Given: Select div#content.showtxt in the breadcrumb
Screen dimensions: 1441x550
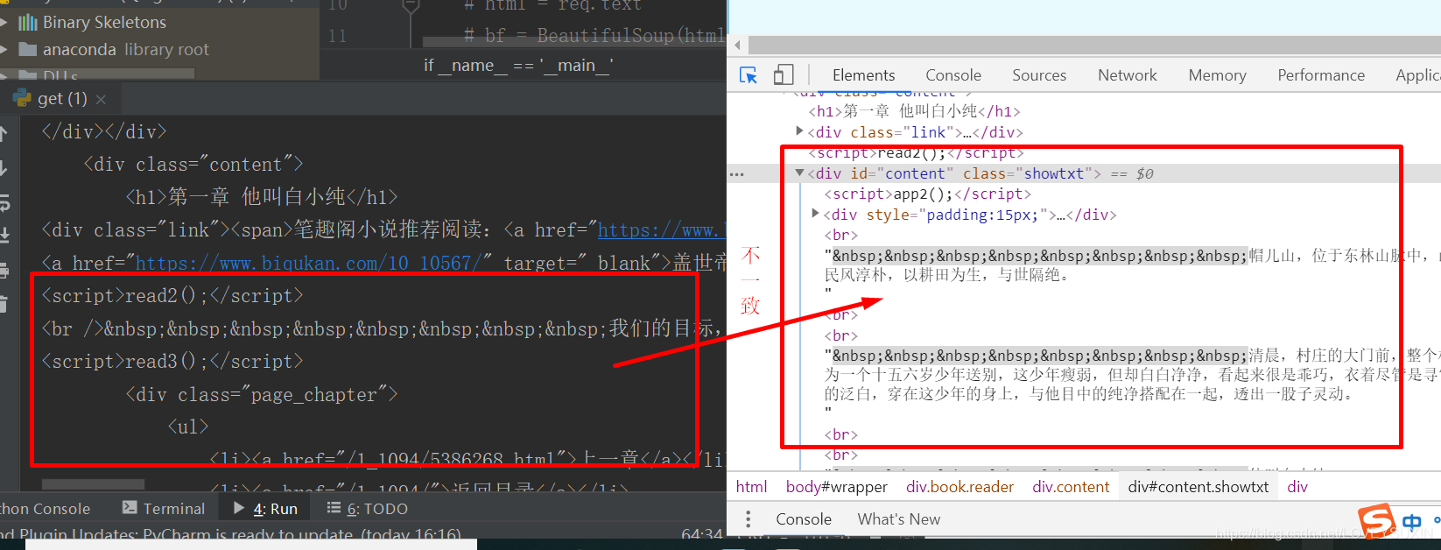Looking at the screenshot, I should pyautogui.click(x=1198, y=487).
